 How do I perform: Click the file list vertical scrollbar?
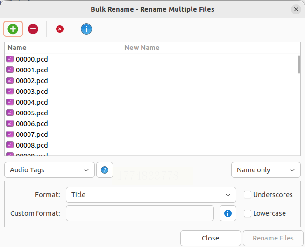(299, 64)
